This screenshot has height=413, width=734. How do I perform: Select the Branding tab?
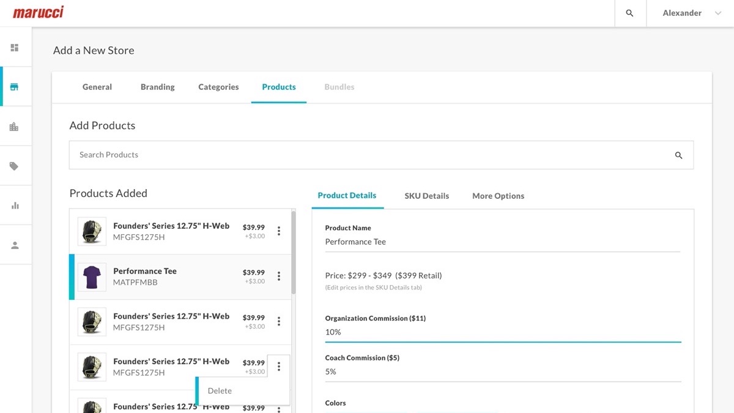pyautogui.click(x=158, y=87)
